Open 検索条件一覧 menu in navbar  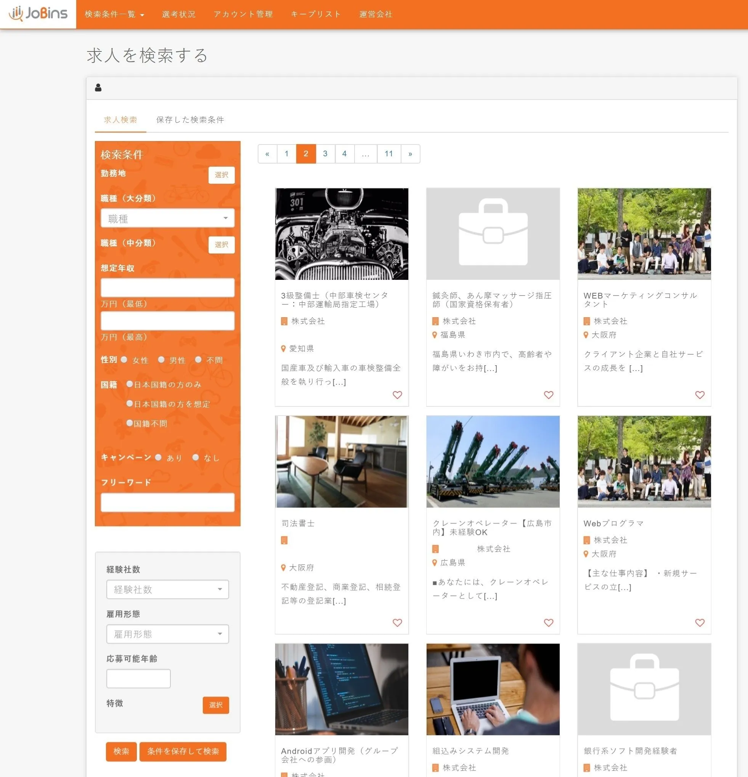(114, 14)
